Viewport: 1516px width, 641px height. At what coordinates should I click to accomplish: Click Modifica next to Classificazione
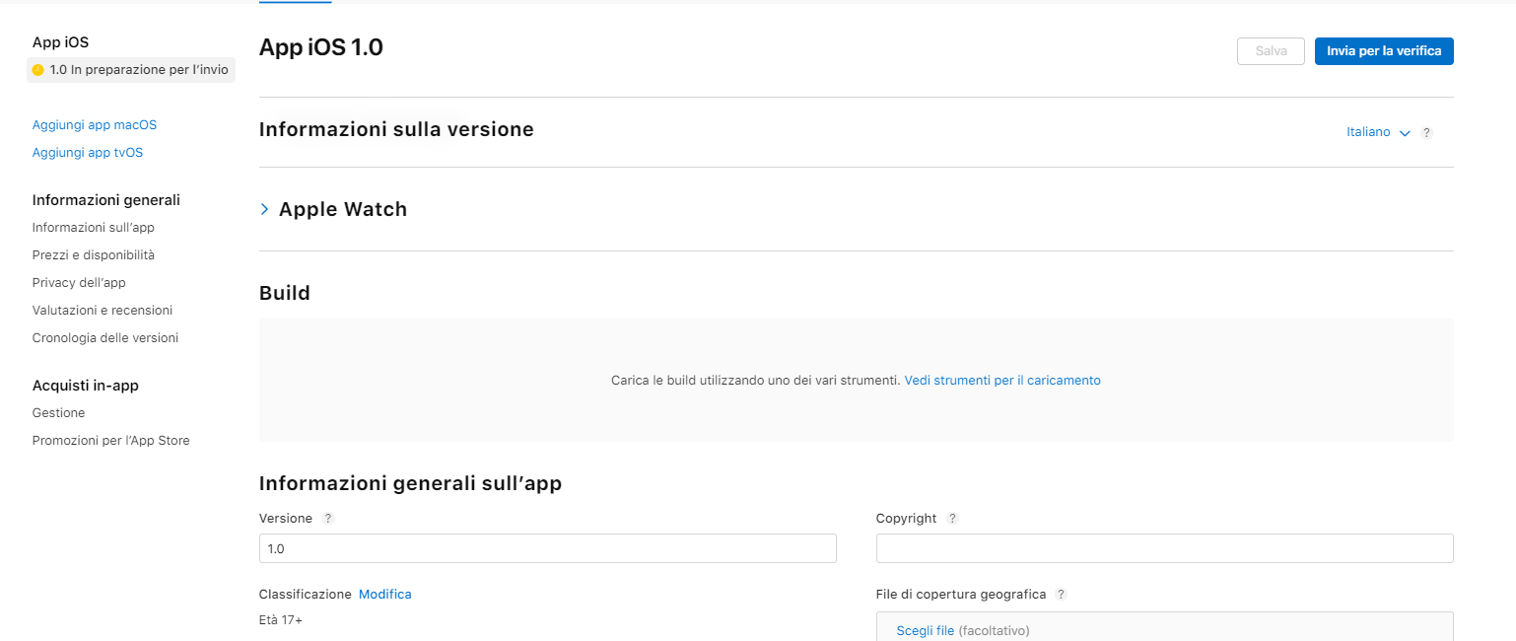384,595
